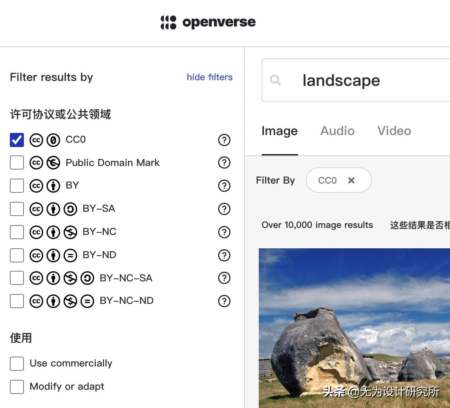Image resolution: width=450 pixels, height=408 pixels.
Task: Click the search magnifier icon
Action: 276,81
